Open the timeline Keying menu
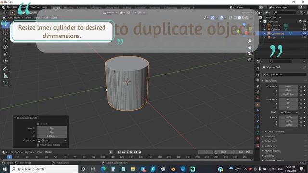 [x=29, y=152]
